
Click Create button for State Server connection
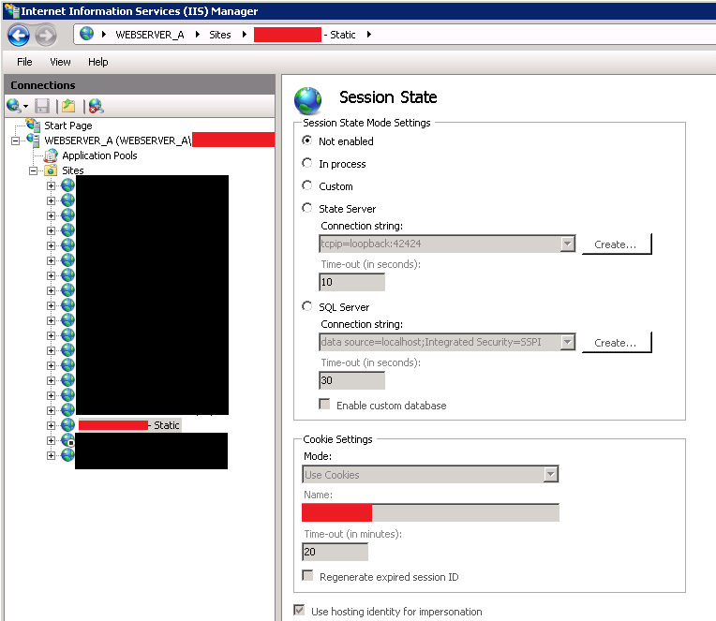pyautogui.click(x=617, y=244)
